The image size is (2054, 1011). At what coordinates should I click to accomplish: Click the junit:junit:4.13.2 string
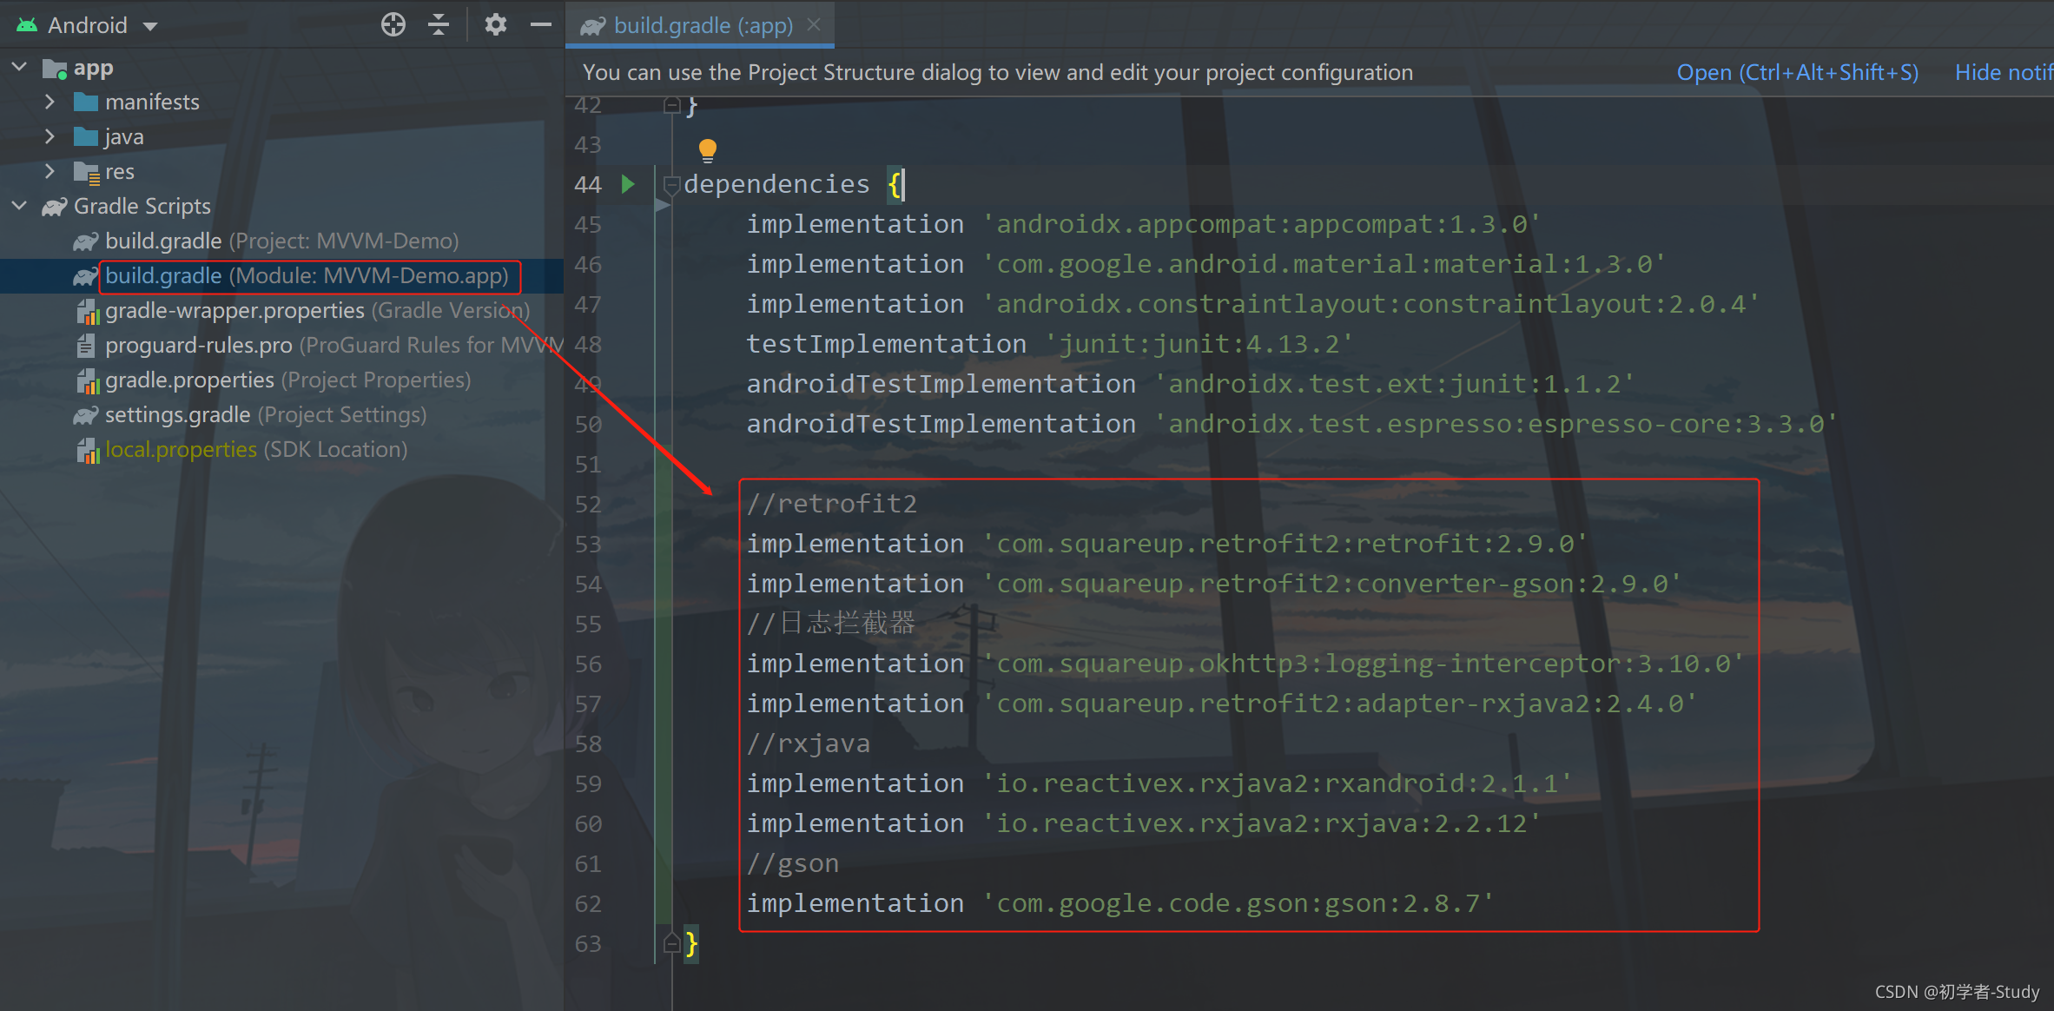coord(1199,344)
